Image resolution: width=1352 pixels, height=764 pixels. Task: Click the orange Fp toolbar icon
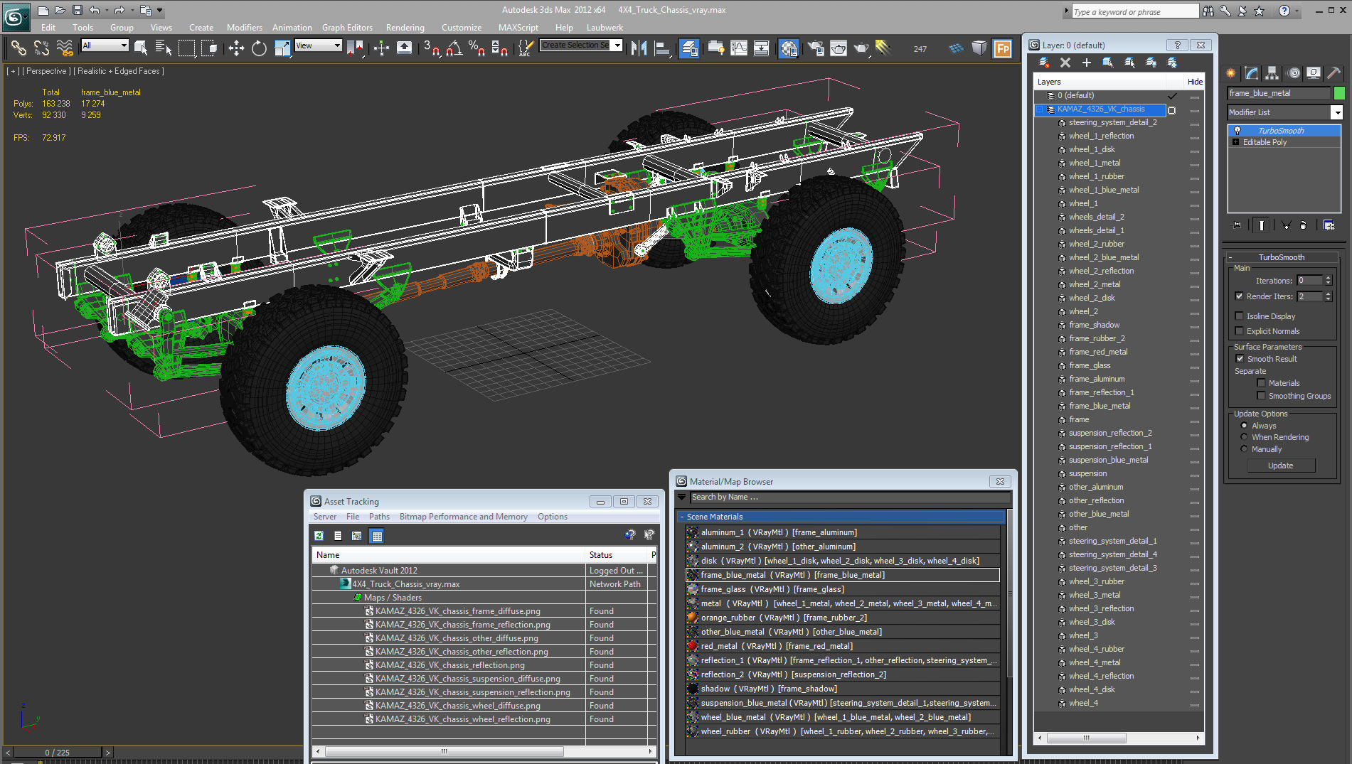pos(1002,48)
